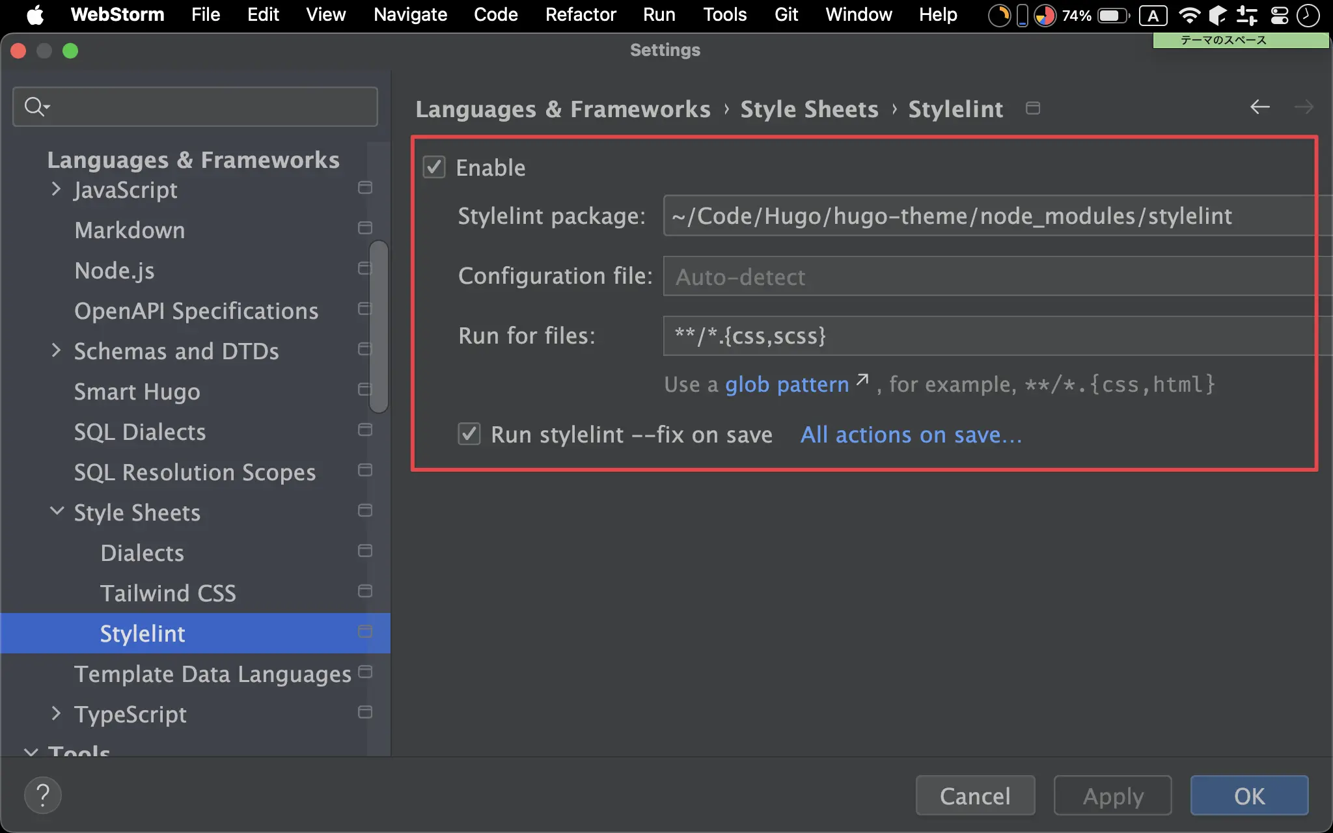Click the help question mark button

43,795
